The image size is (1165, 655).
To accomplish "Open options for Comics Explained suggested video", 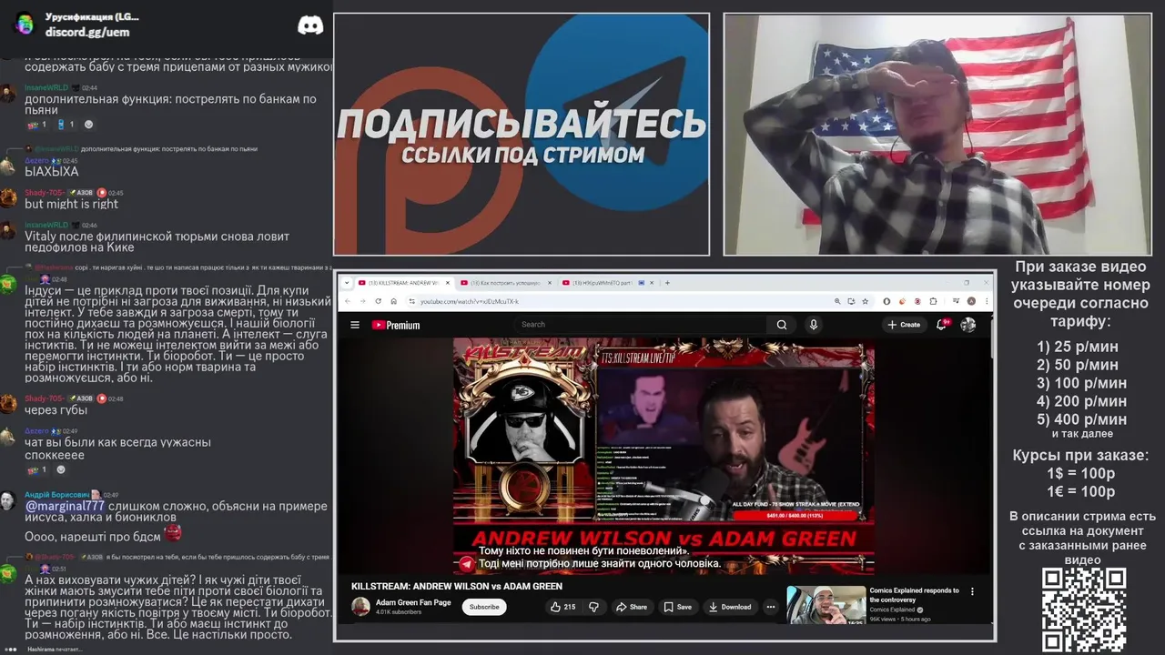I will pyautogui.click(x=972, y=591).
